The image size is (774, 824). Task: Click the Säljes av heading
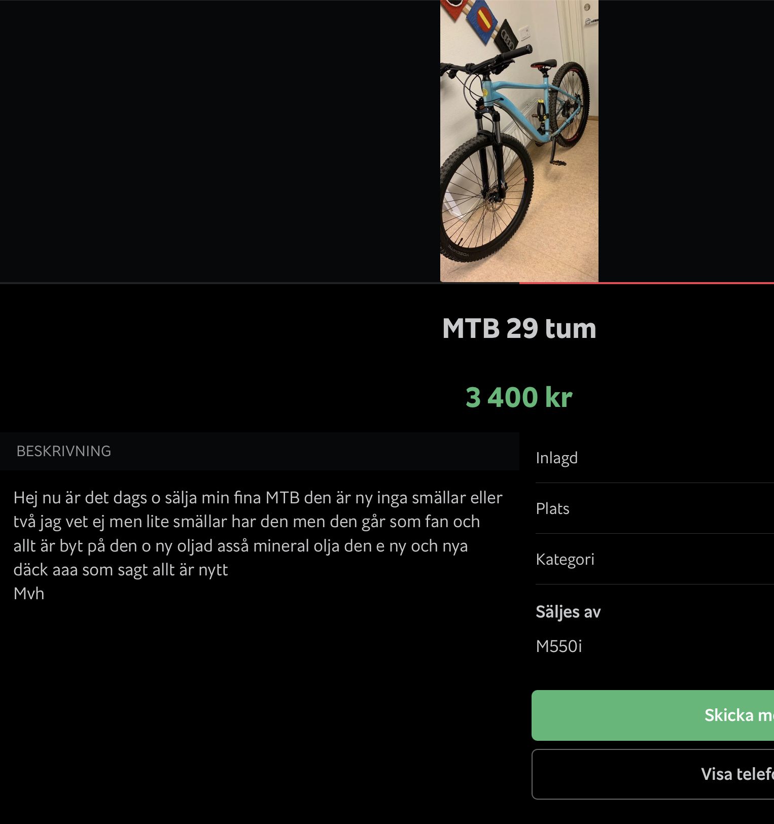pyautogui.click(x=568, y=612)
